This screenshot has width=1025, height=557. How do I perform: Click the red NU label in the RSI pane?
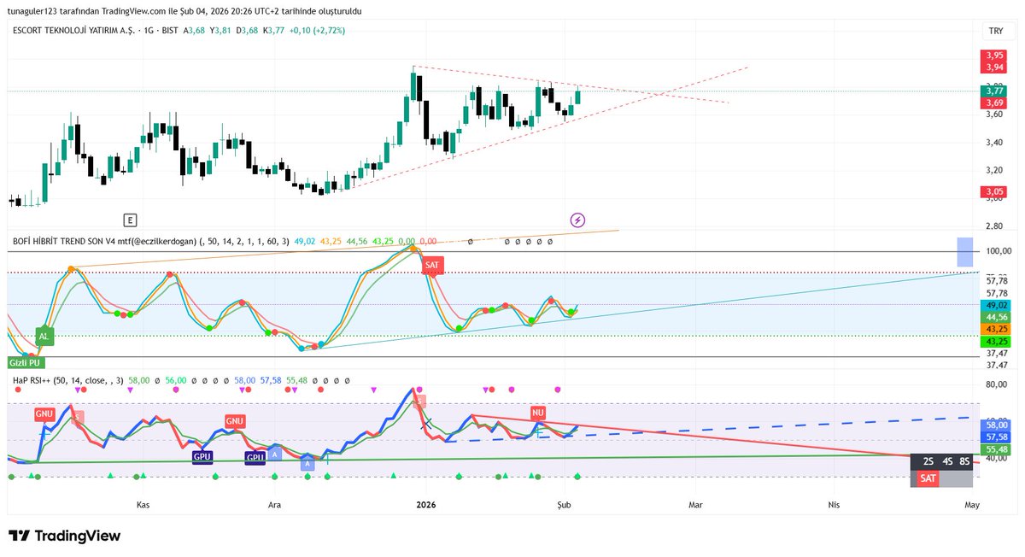click(x=538, y=413)
